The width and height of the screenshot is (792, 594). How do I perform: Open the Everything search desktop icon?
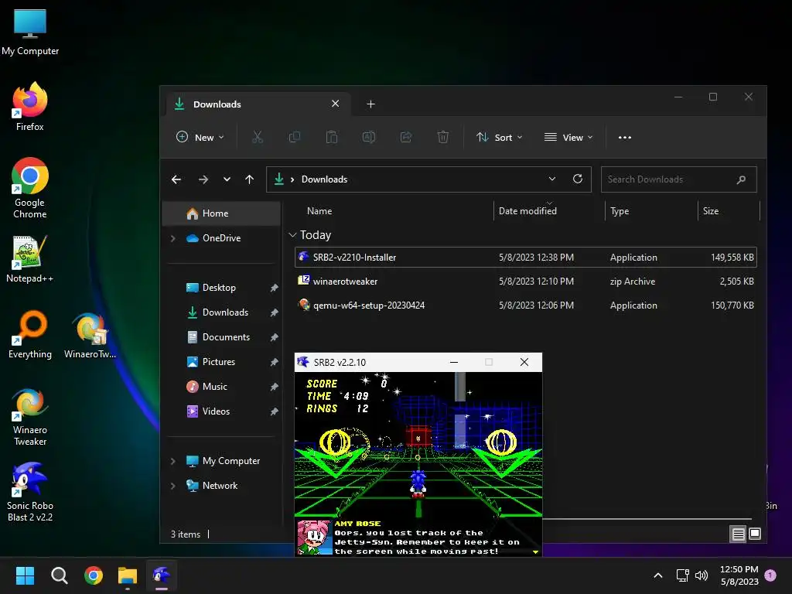(x=30, y=334)
